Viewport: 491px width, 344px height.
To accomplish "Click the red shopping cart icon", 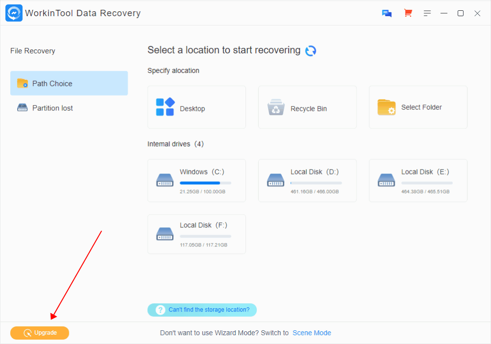I will coord(408,13).
